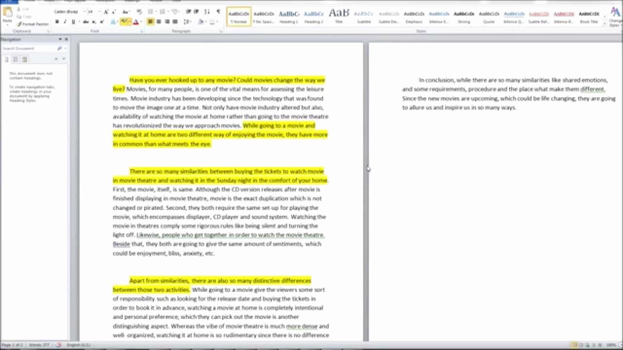Click the Increase Indent icon

tap(197, 12)
